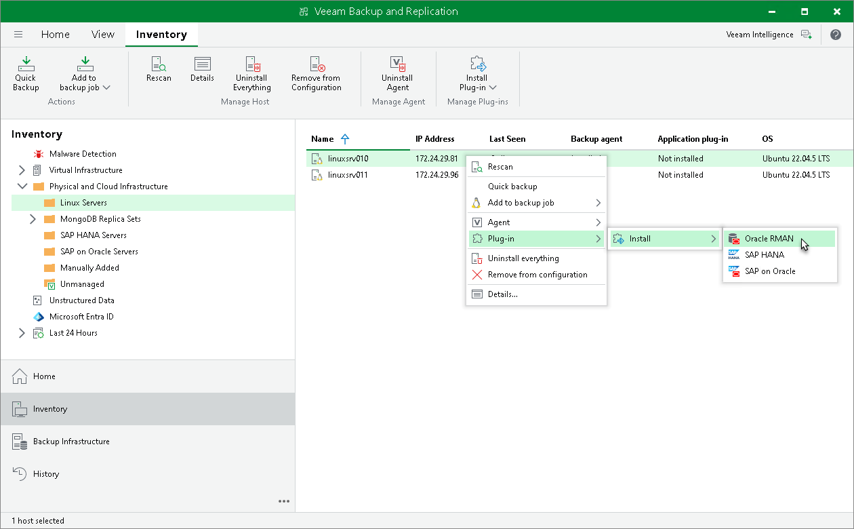Click the Quick Backup ribbon icon
854x529 pixels.
click(26, 64)
